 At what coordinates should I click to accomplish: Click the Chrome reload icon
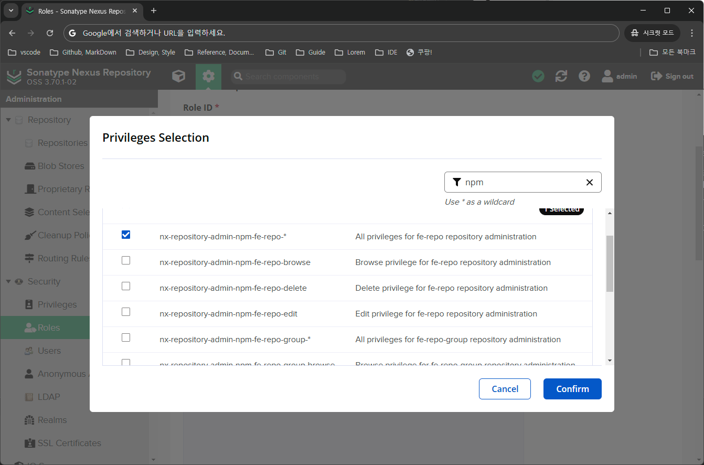point(50,33)
